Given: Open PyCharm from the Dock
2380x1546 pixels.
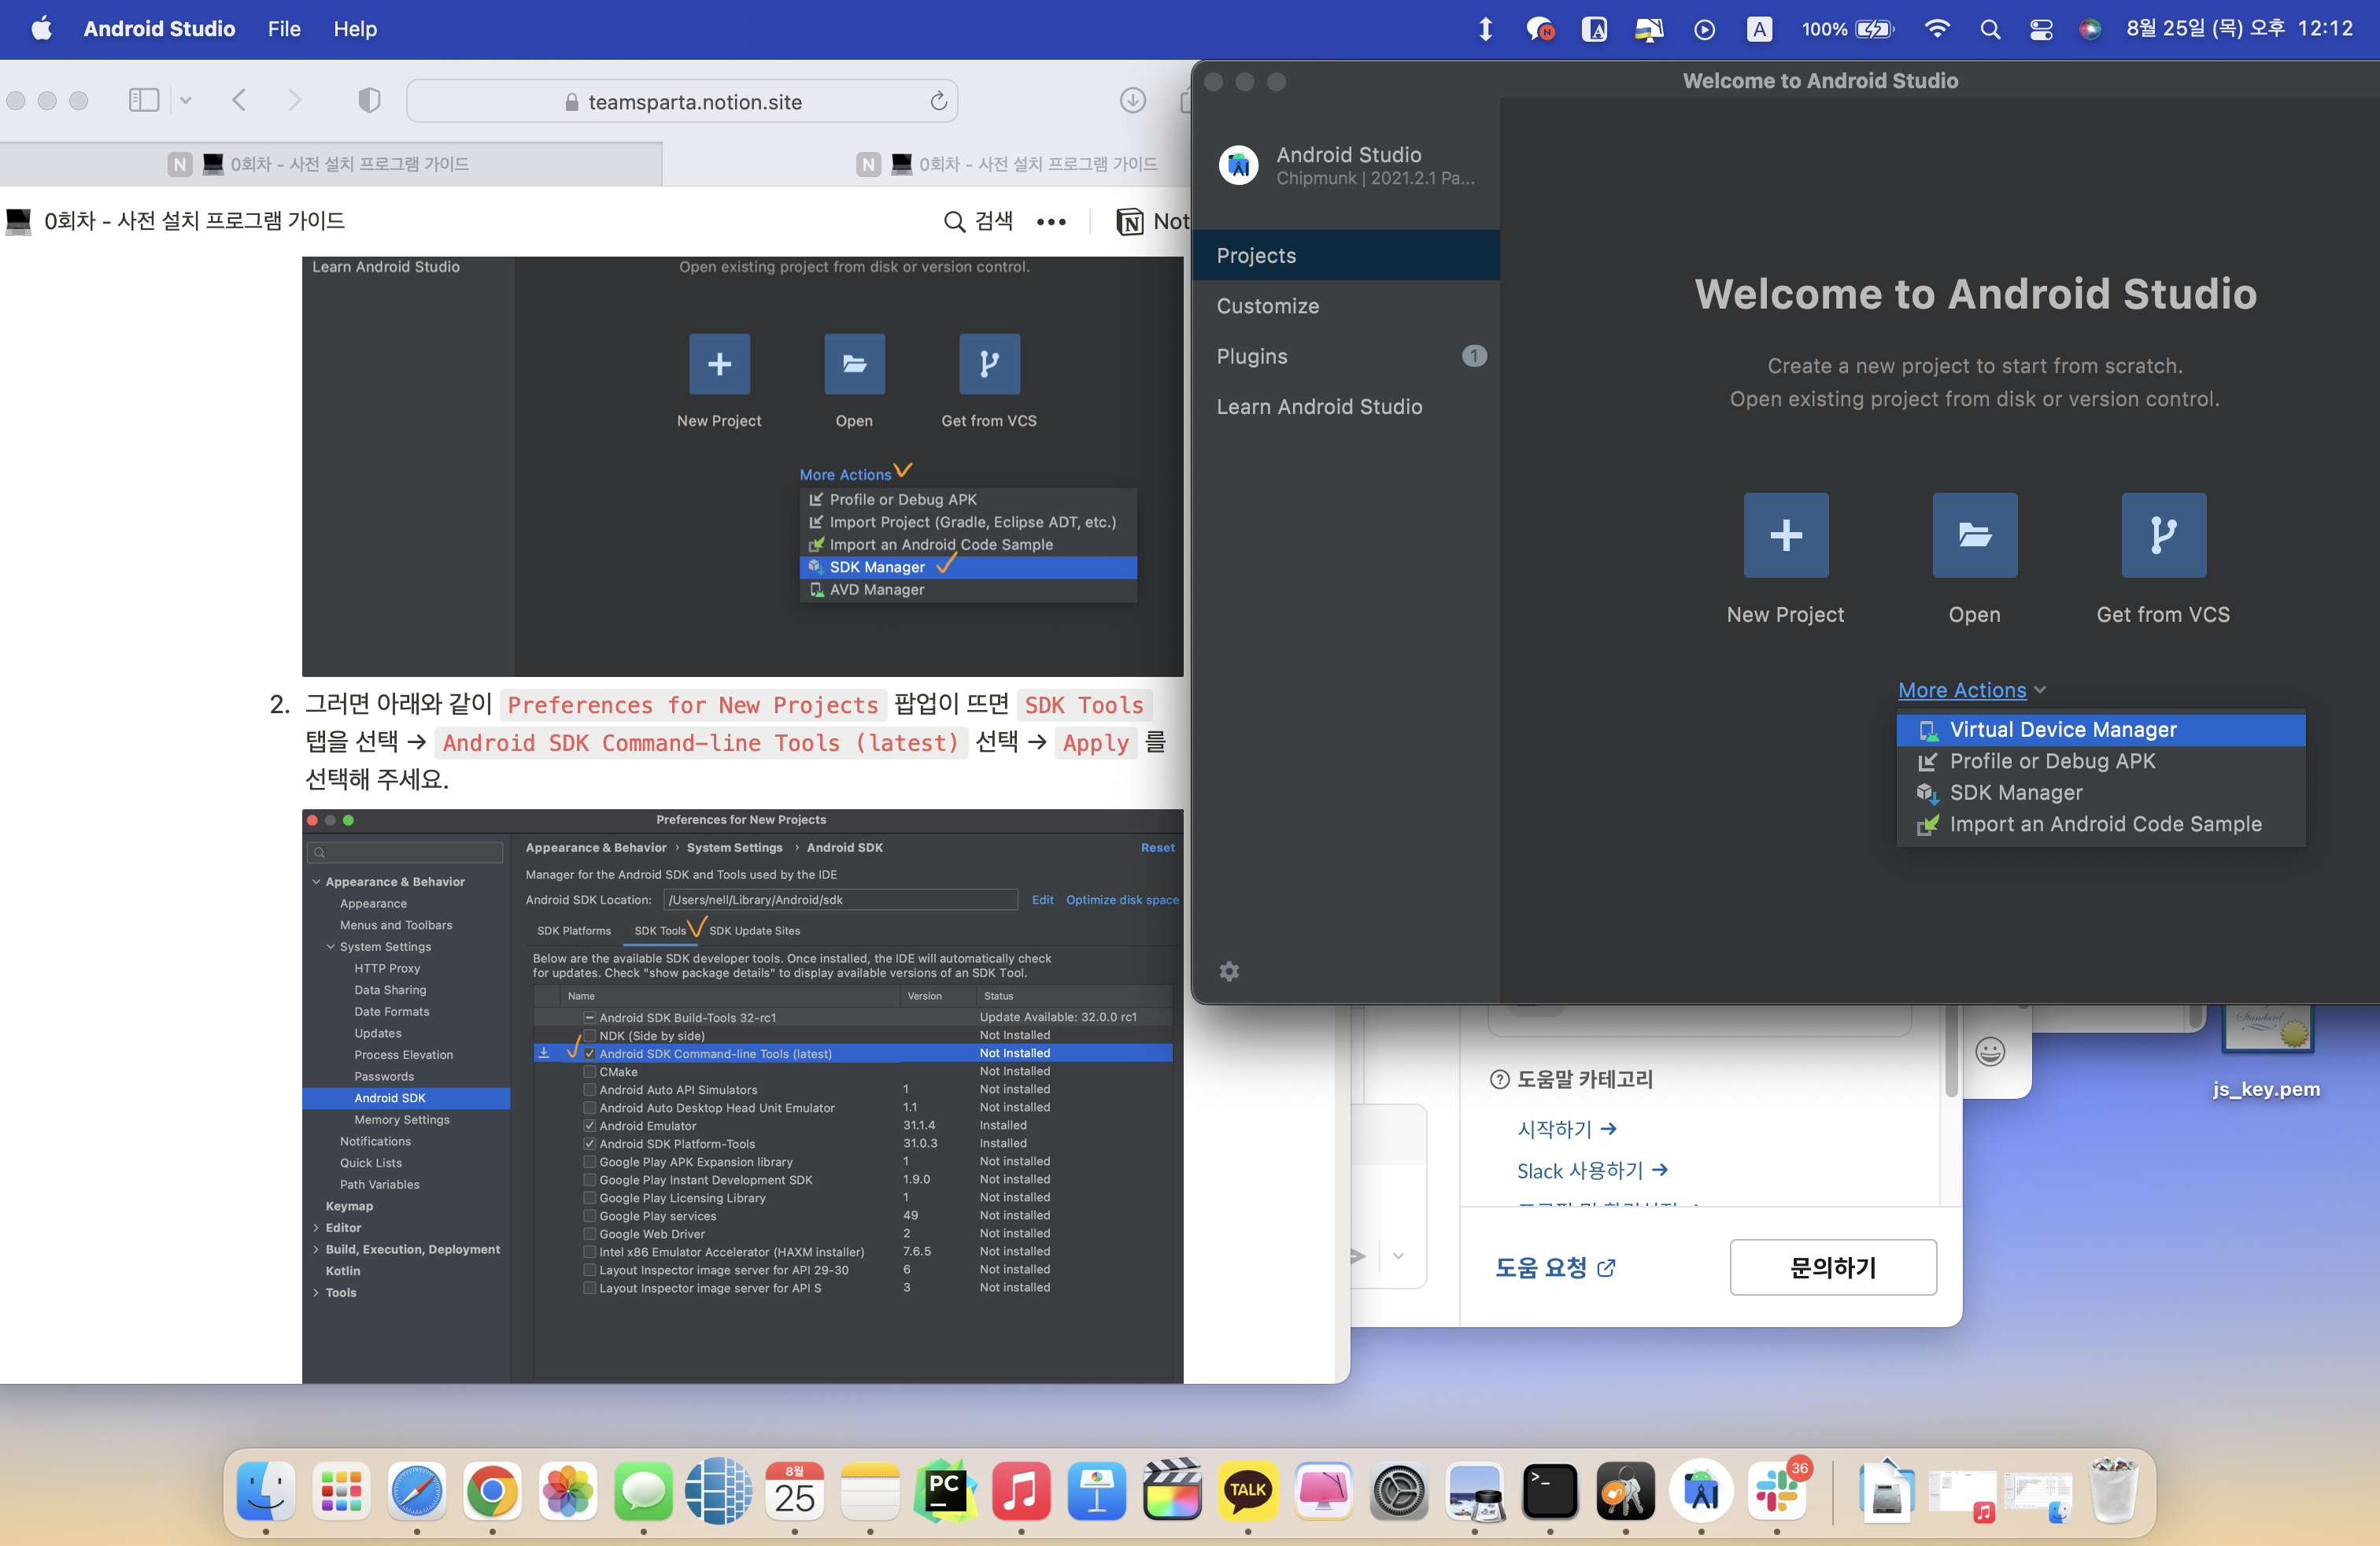Looking at the screenshot, I should click(x=945, y=1490).
